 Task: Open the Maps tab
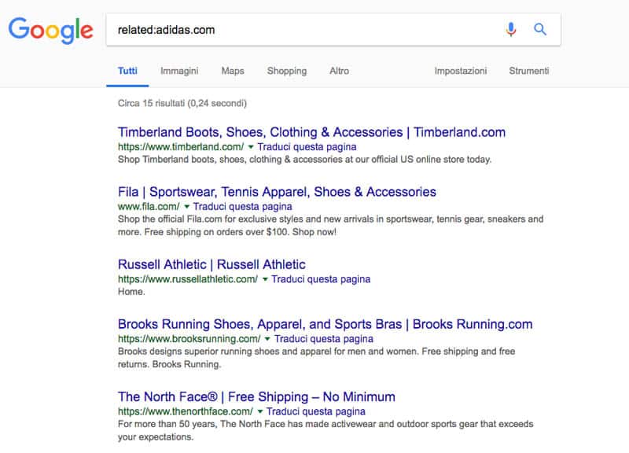(233, 71)
